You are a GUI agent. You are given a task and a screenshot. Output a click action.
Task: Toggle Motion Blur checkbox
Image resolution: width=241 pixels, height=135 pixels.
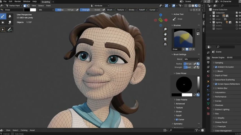coord(216,88)
